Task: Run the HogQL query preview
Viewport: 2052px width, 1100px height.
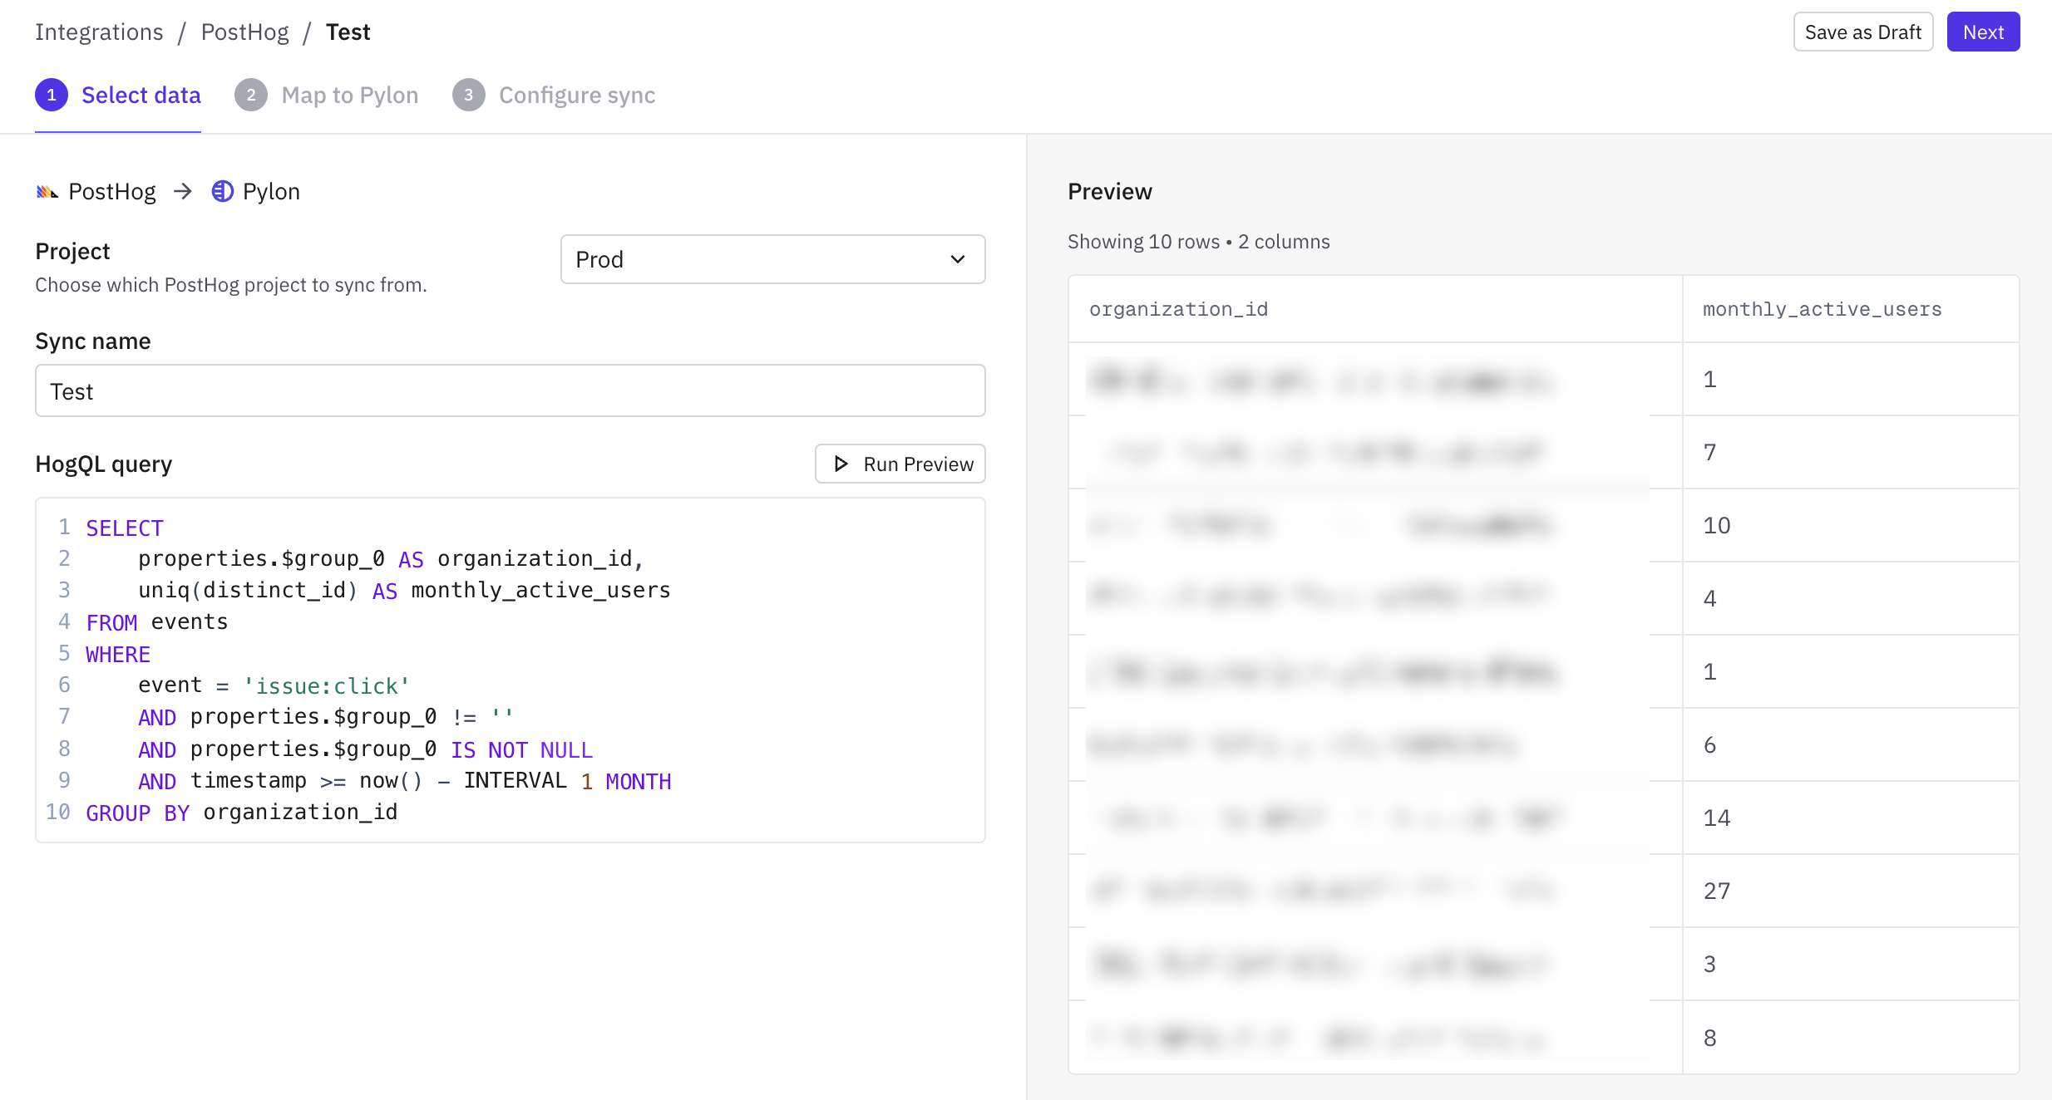Action: 900,464
